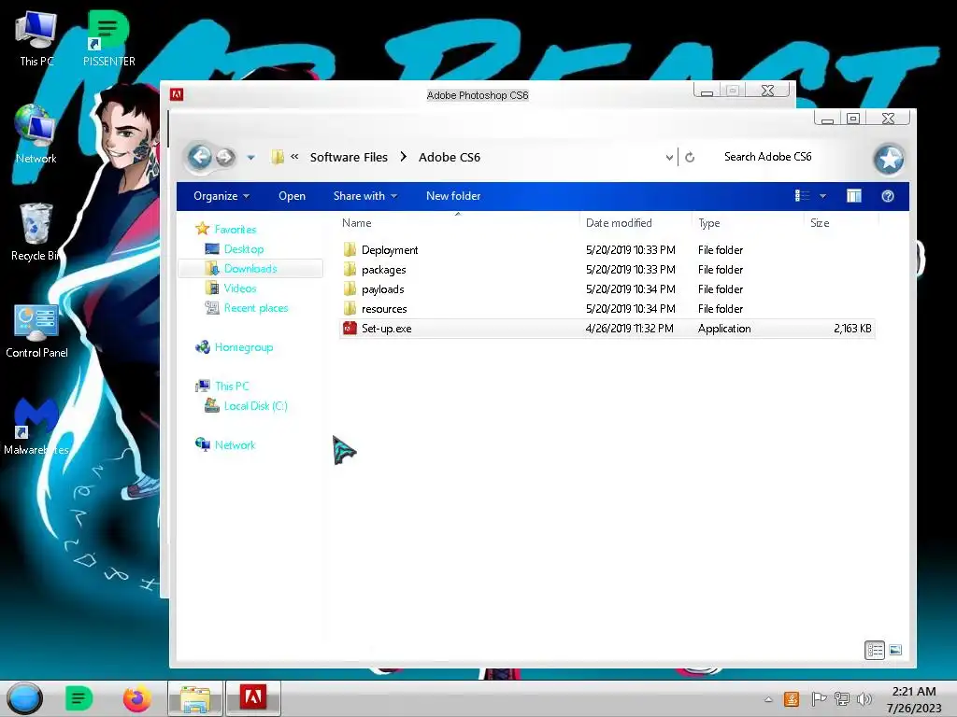Sort by Name column header
Viewport: 957px width, 717px height.
pyautogui.click(x=458, y=223)
